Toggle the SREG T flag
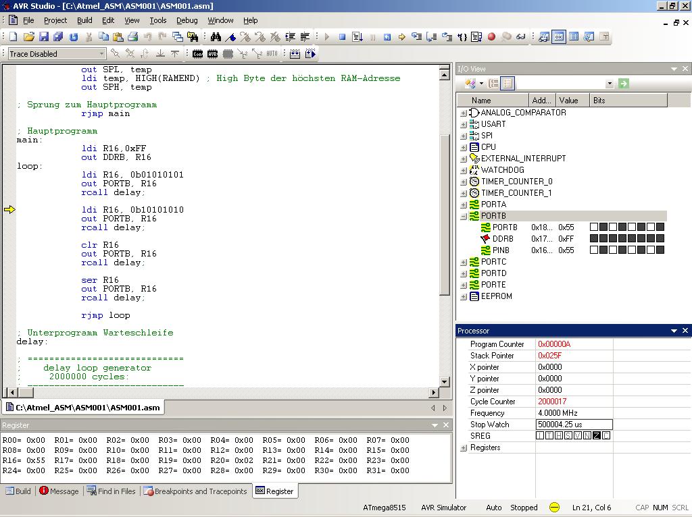This screenshot has height=517, width=692. (x=549, y=435)
